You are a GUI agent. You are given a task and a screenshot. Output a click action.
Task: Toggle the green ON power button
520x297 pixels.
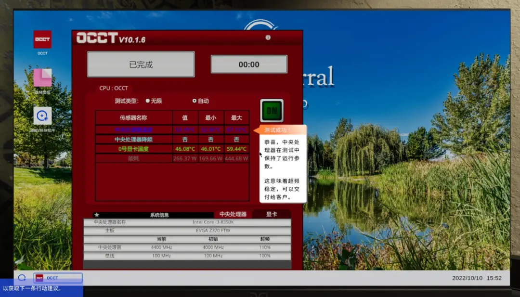(272, 110)
